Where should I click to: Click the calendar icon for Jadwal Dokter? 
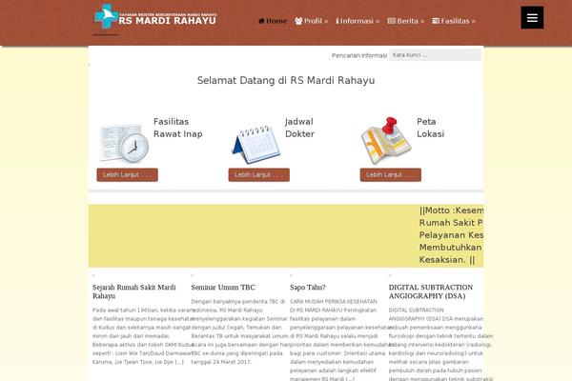point(255,145)
